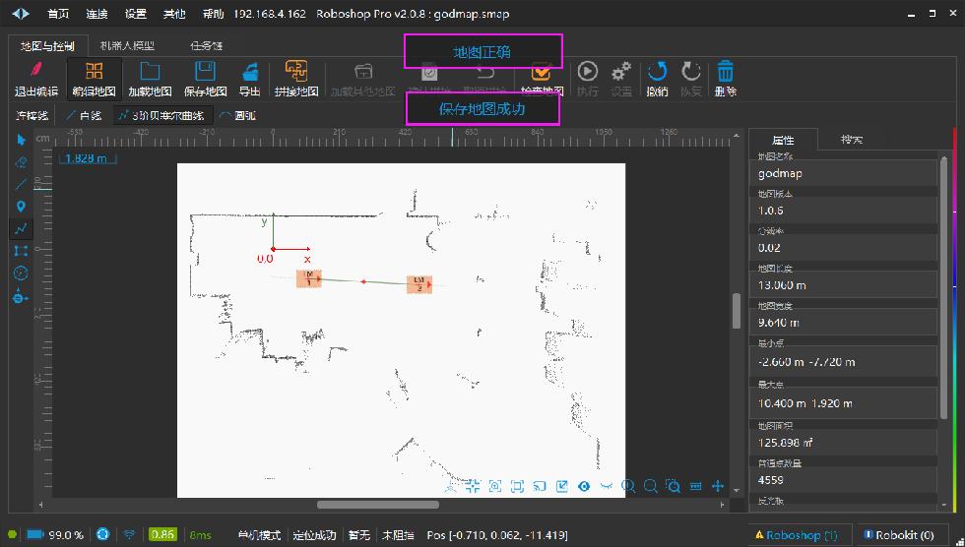965x547 pixels.
Task: Click the 导出 export icon
Action: tap(250, 71)
